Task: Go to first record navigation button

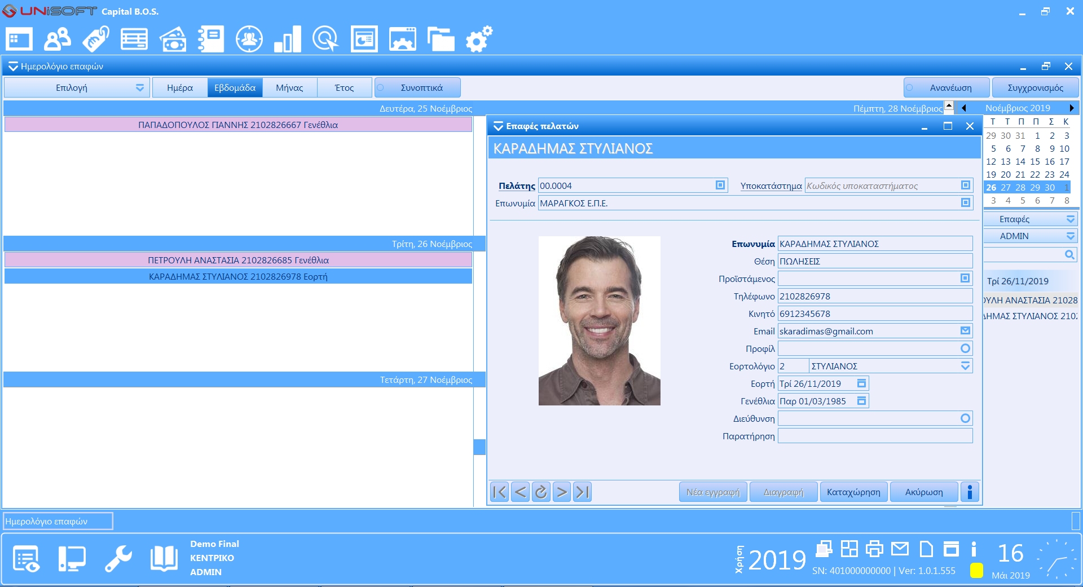Action: 500,492
